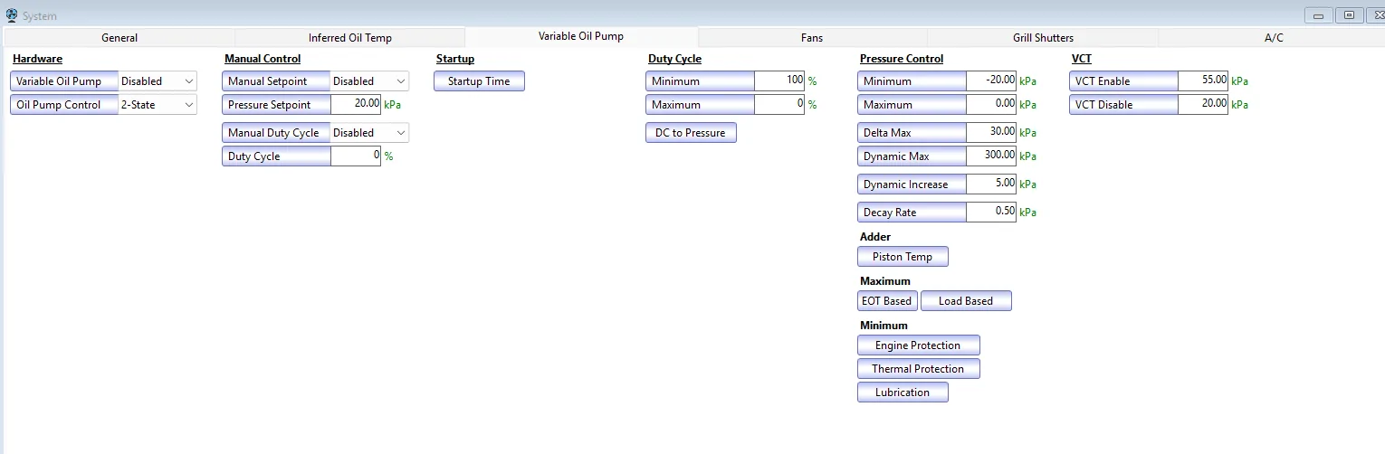Click the Startup Time button
This screenshot has width=1385, height=454.
479,81
